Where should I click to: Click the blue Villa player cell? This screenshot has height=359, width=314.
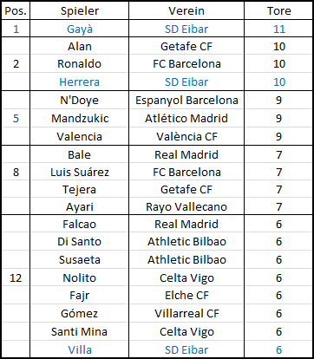(x=79, y=349)
